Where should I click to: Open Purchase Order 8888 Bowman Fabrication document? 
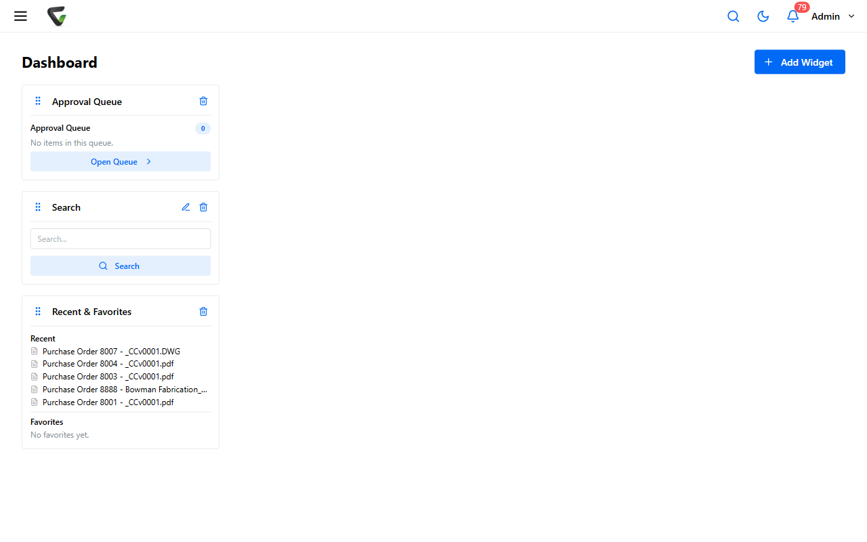(x=119, y=389)
